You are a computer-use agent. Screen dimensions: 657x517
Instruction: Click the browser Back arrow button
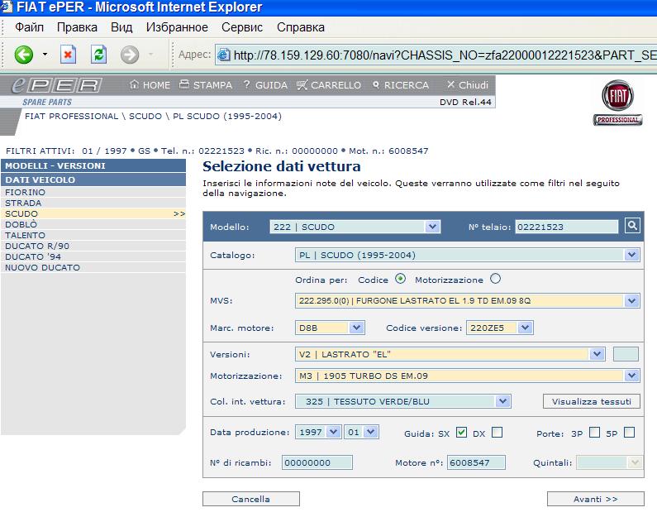coord(23,55)
